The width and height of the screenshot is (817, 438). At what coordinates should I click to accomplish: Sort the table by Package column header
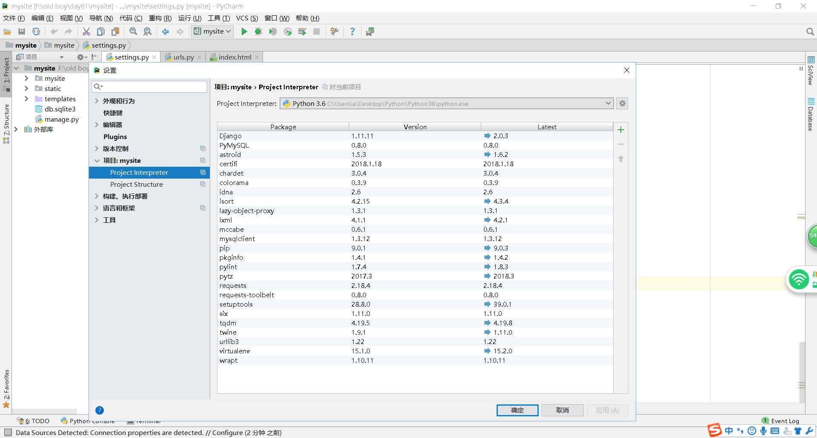(283, 127)
